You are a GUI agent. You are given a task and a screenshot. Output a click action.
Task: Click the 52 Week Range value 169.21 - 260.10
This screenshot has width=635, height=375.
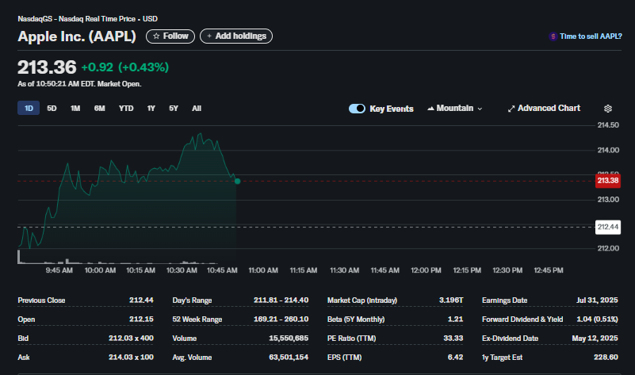click(x=281, y=320)
